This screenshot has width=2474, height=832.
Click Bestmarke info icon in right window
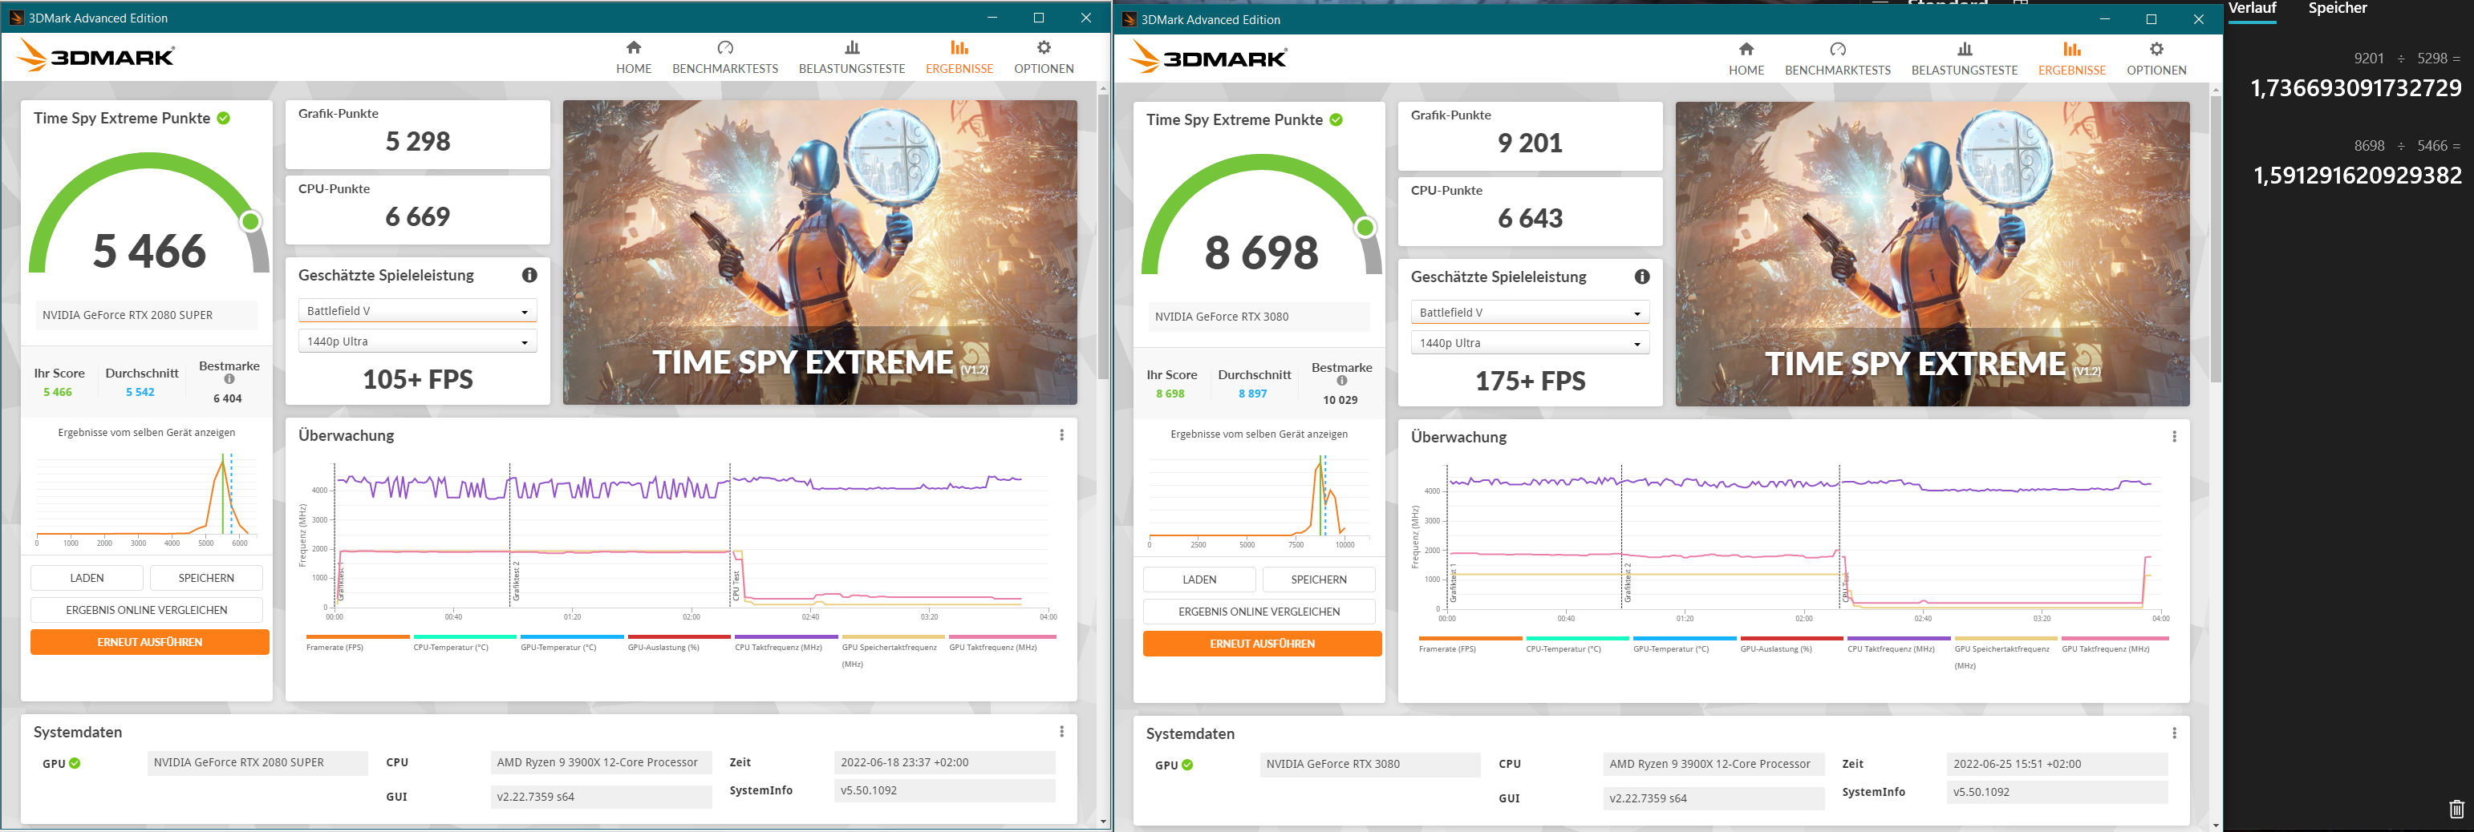coord(1341,381)
